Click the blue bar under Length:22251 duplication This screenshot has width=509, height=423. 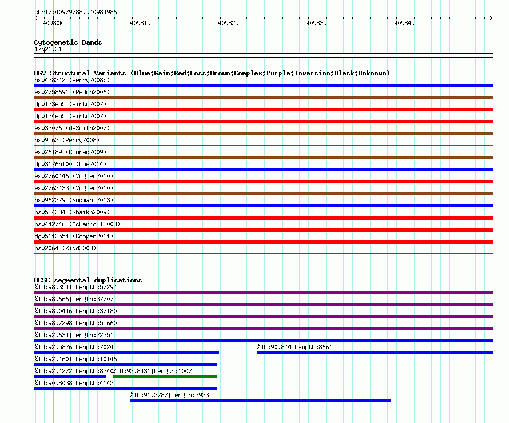pyautogui.click(x=263, y=341)
